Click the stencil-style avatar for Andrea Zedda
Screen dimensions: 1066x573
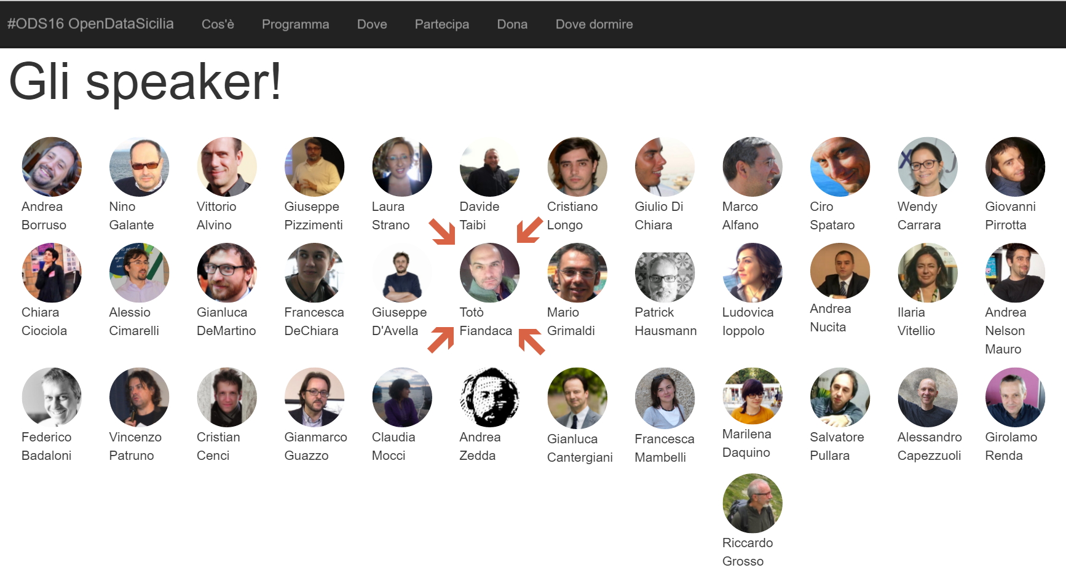489,397
